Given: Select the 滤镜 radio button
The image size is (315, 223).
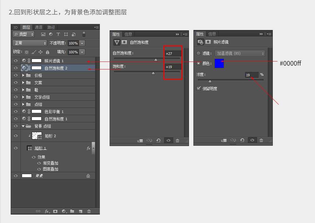Looking at the screenshot, I should 198,53.
